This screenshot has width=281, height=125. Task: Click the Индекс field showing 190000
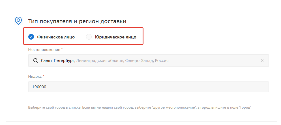[148, 87]
